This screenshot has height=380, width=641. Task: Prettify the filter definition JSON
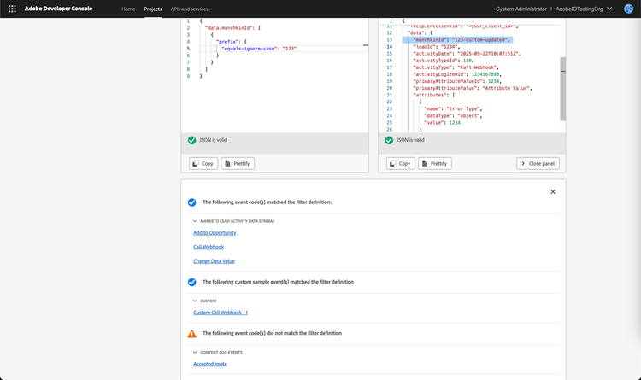pyautogui.click(x=238, y=163)
